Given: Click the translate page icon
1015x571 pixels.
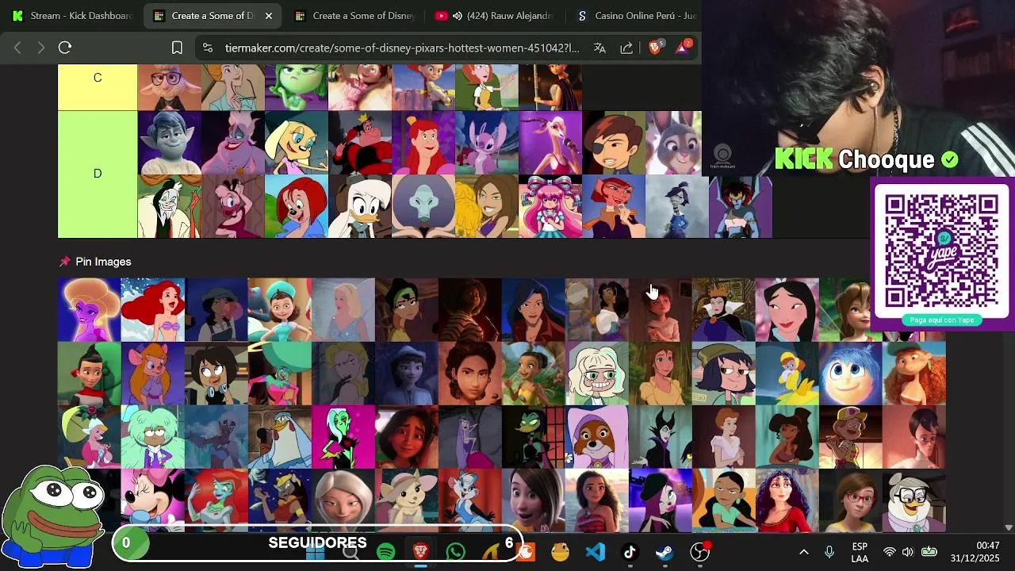Looking at the screenshot, I should (x=599, y=48).
